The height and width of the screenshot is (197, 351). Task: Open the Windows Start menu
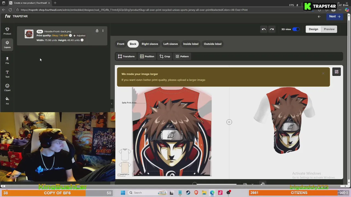tap(123, 193)
